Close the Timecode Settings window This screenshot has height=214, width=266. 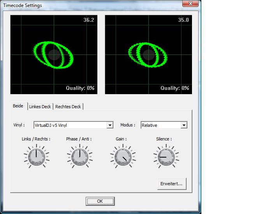click(190, 4)
